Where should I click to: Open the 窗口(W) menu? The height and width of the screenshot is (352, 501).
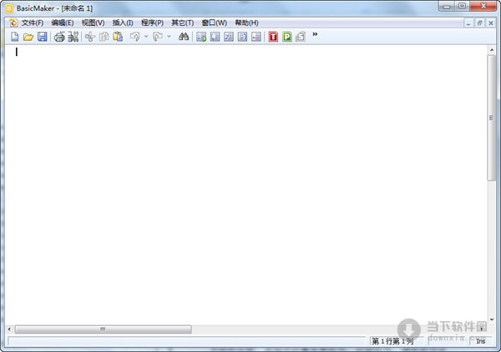tap(214, 23)
